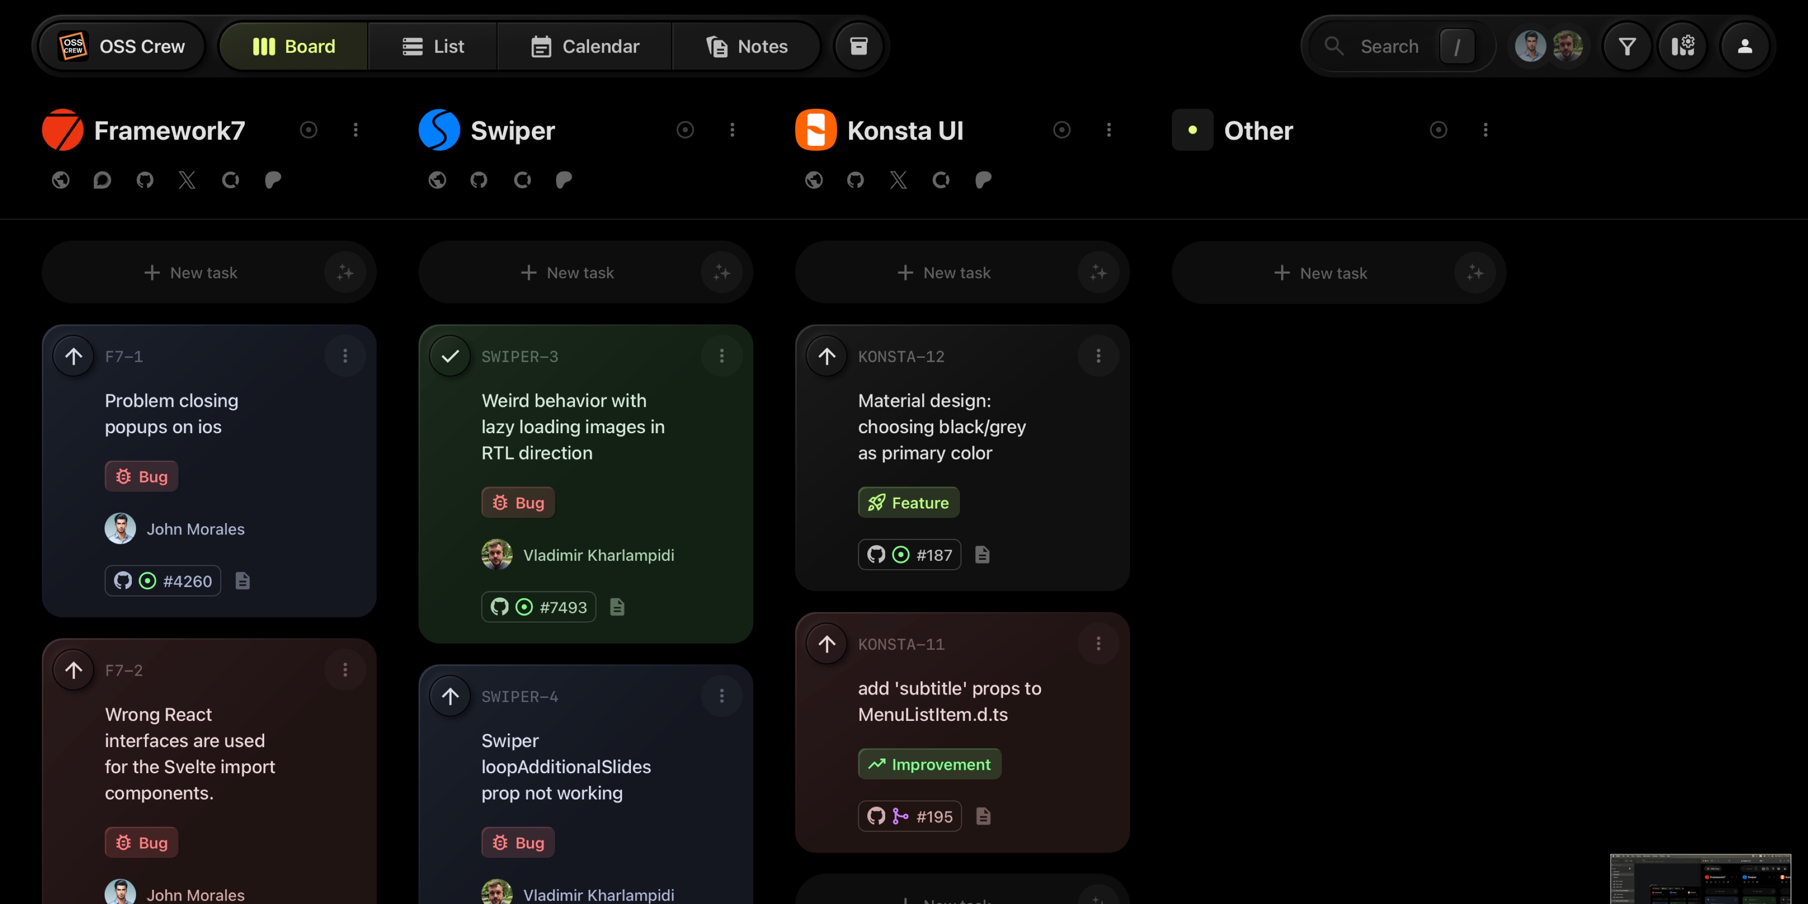Open Framework7 column options menu

point(356,130)
